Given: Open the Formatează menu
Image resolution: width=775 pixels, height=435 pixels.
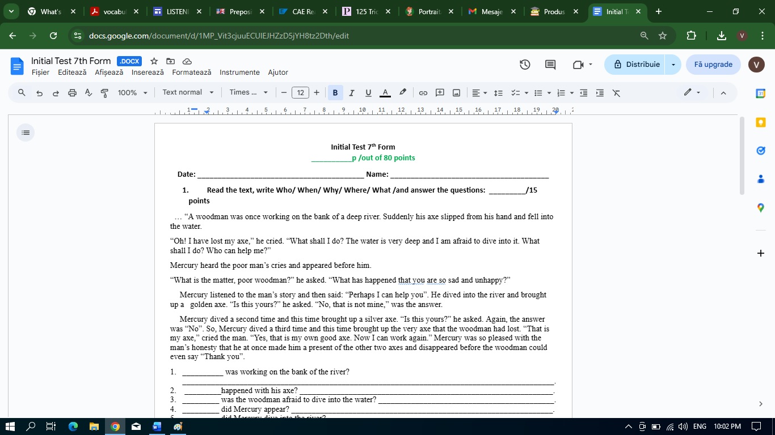Looking at the screenshot, I should 191,72.
